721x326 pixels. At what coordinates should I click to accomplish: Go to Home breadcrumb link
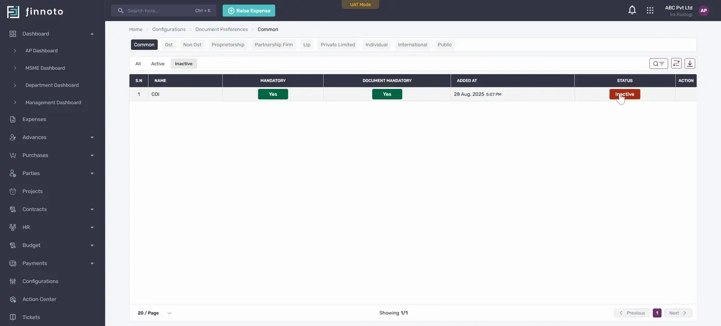(x=136, y=29)
